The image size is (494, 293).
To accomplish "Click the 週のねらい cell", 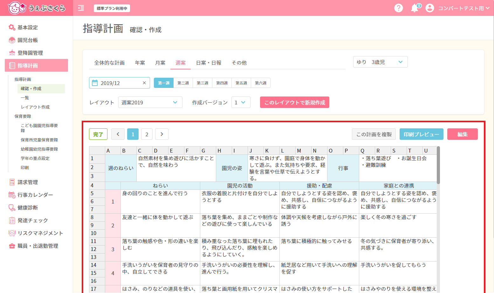I will click(x=121, y=168).
